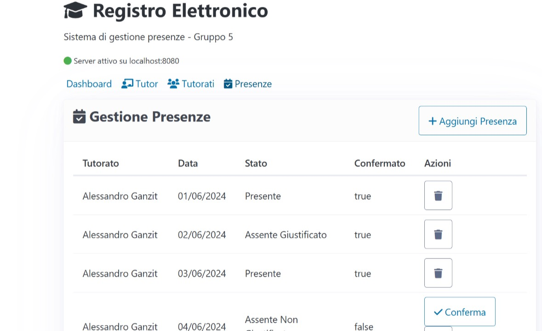Select the date 01/06/2024 cell
Screen dimensions: 542x331
[202, 196]
